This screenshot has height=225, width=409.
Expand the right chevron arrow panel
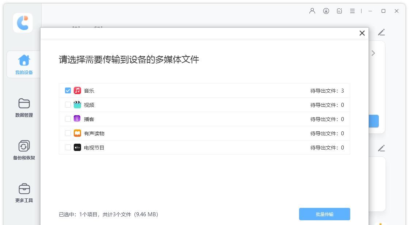373,53
